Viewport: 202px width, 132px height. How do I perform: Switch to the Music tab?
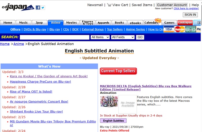click(24, 23)
